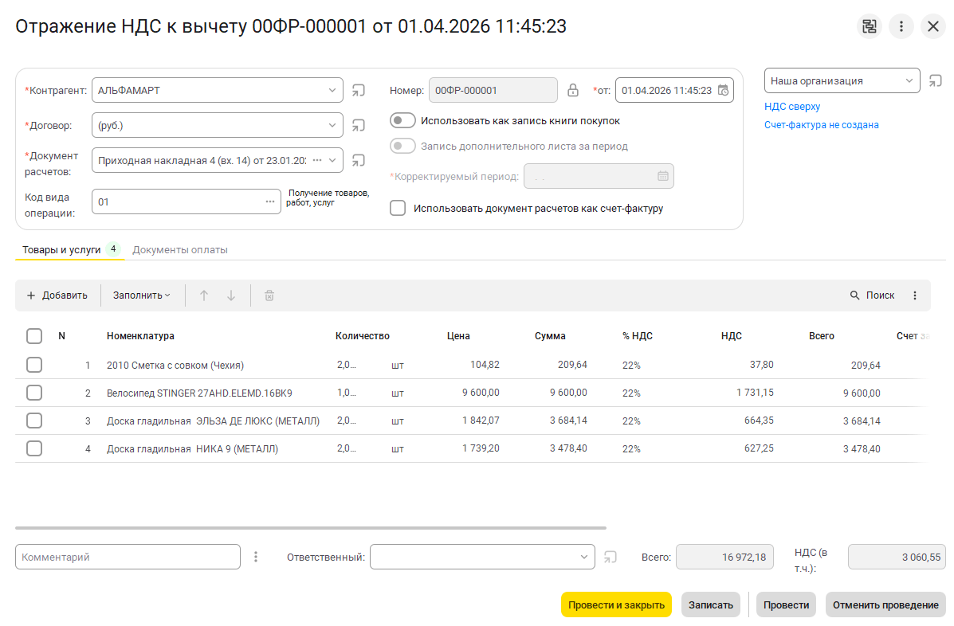Click the lock icon next to the document number
This screenshot has height=626, width=954.
pos(572,91)
